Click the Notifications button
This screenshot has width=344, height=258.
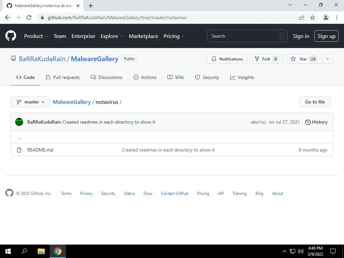(x=227, y=59)
